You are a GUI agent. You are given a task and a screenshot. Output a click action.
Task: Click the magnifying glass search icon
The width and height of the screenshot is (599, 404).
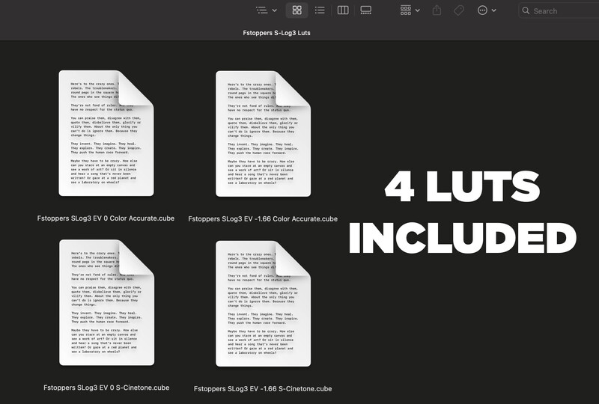point(526,10)
